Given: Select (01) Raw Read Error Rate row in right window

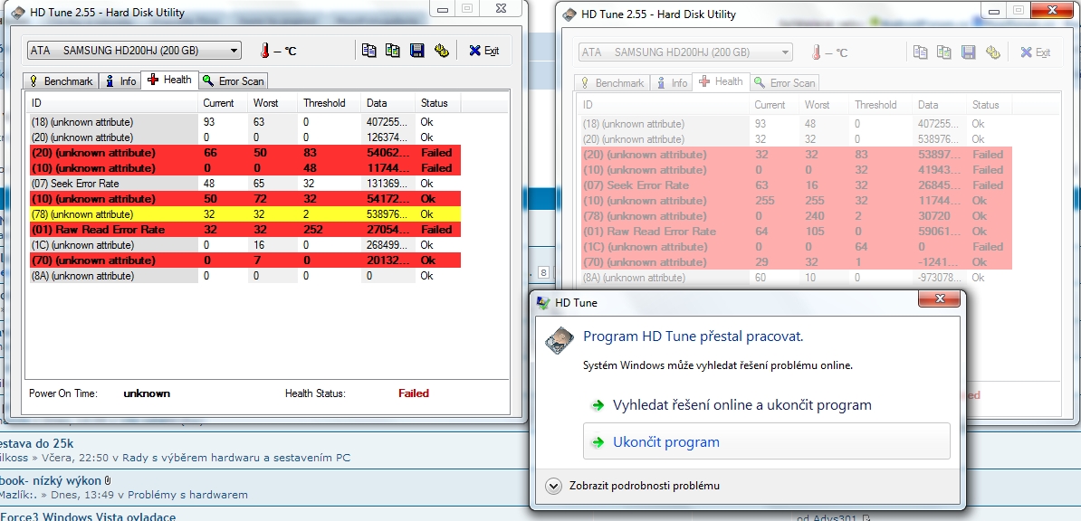Looking at the screenshot, I should coord(796,232).
